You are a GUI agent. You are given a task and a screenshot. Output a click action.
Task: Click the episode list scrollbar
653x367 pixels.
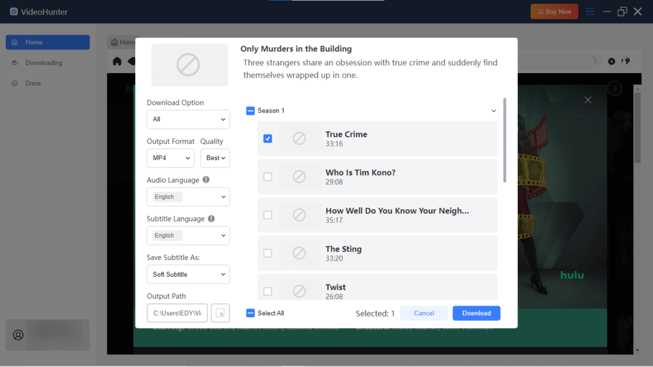[504, 140]
